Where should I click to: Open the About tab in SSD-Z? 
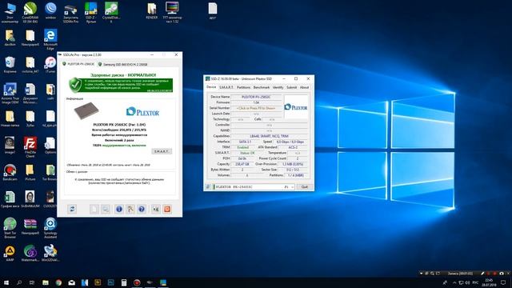coord(304,87)
